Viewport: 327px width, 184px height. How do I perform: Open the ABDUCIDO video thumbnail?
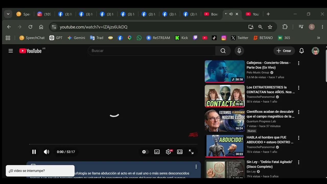click(225, 146)
